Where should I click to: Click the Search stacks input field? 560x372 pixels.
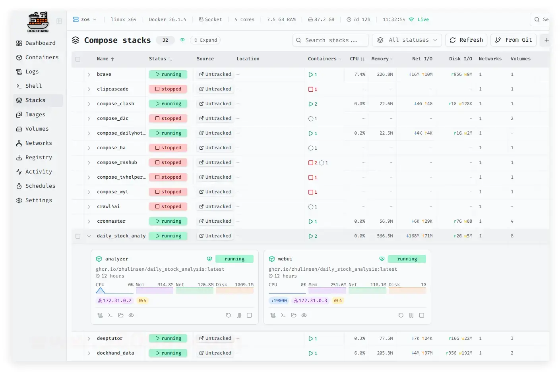tap(331, 40)
